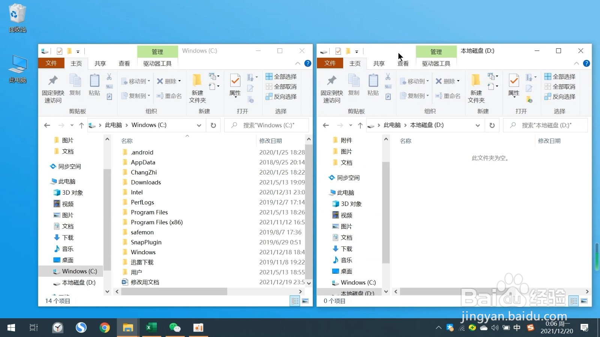
Task: Open Excel from the taskbar
Action: [x=151, y=328]
